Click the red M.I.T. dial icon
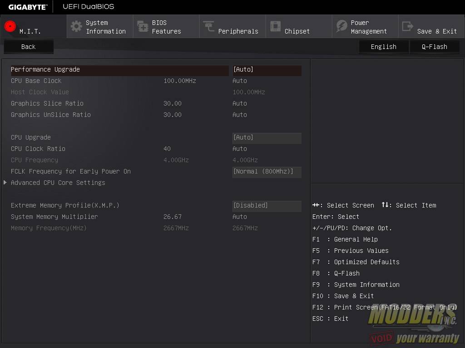The width and height of the screenshot is (465, 348). (10, 26)
